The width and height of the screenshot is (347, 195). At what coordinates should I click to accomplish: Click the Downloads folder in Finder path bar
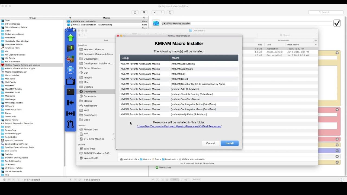pyautogui.click(x=169, y=159)
